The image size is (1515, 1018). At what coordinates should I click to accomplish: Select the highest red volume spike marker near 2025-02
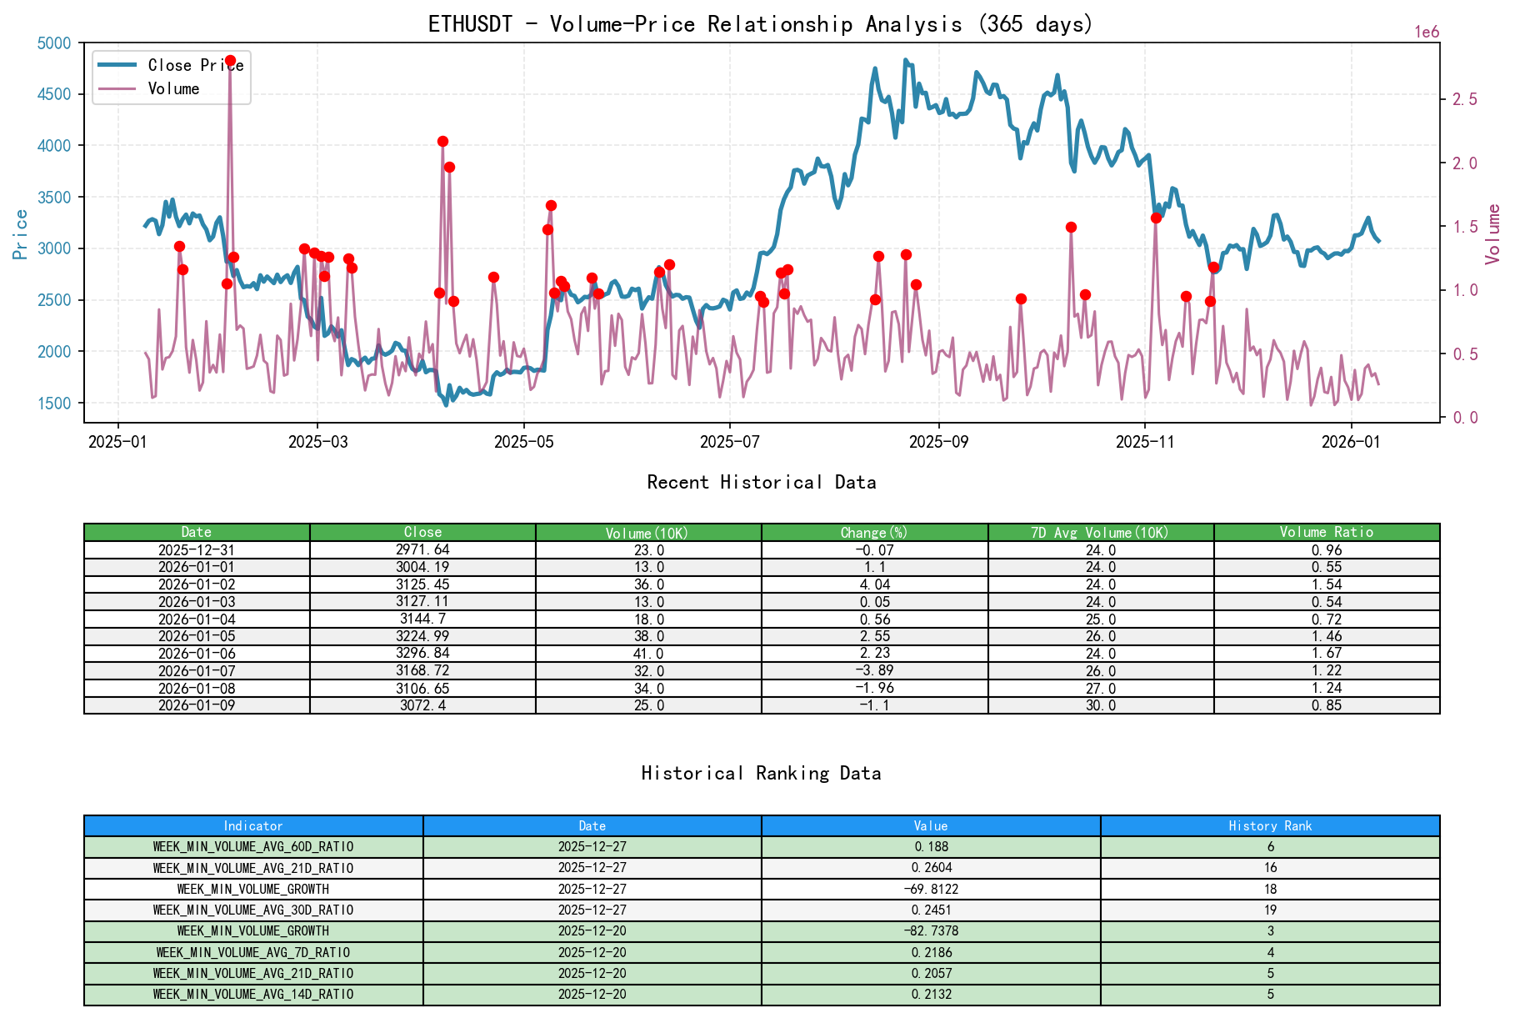pos(230,61)
